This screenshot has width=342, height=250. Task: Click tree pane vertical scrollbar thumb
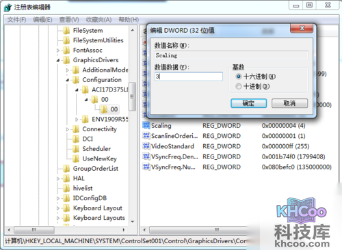click(x=132, y=96)
